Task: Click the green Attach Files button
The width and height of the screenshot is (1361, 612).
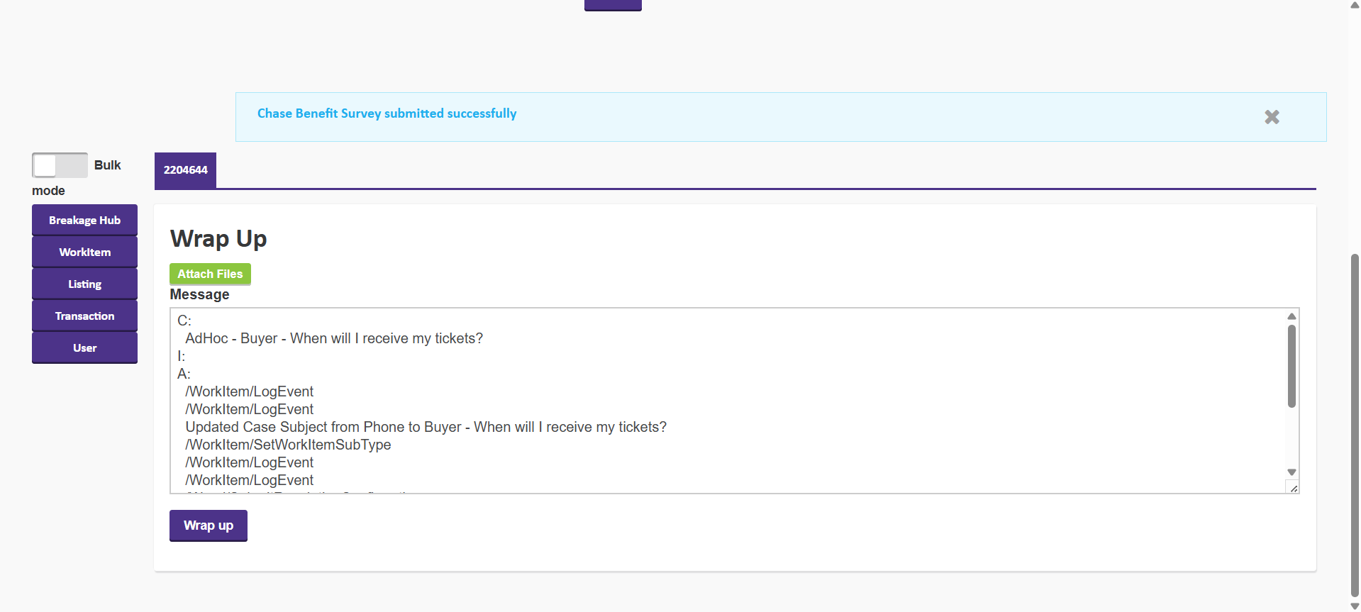Action: [x=210, y=274]
